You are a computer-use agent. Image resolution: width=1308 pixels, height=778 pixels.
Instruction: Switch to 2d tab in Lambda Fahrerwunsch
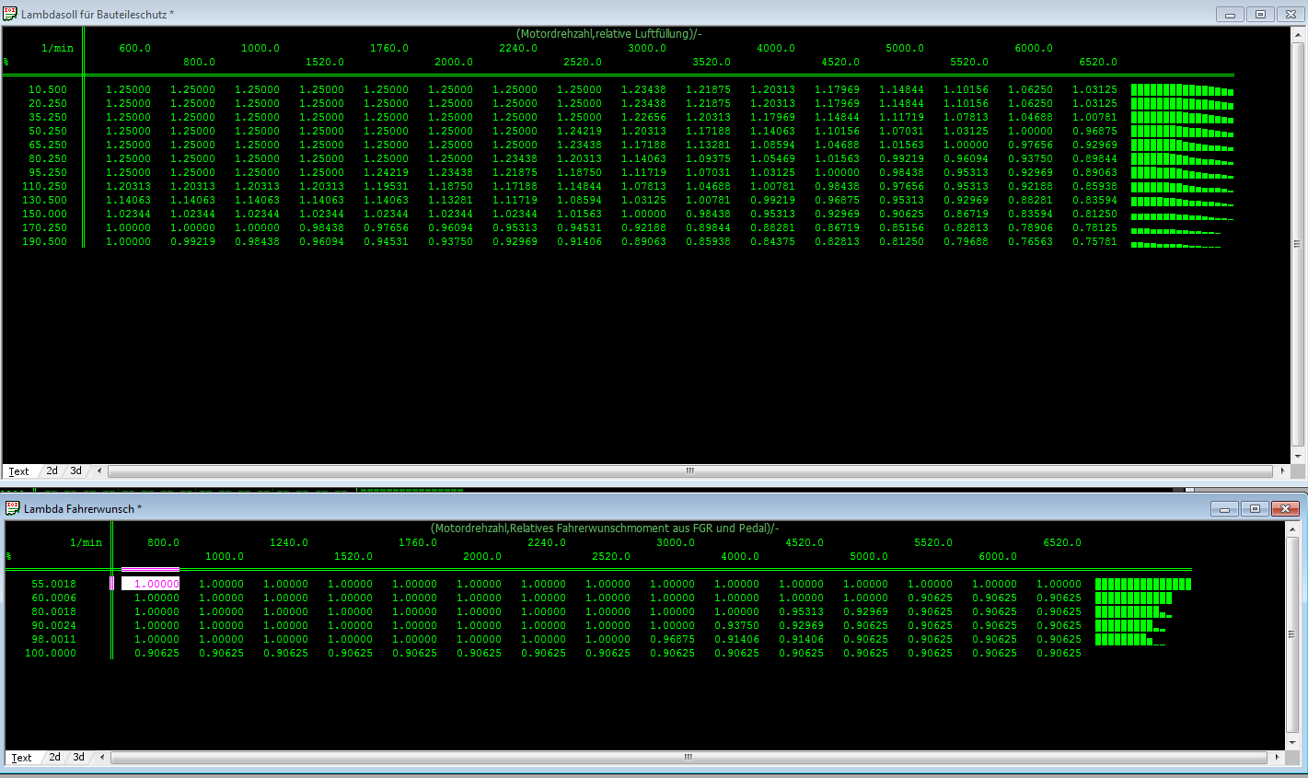click(55, 758)
